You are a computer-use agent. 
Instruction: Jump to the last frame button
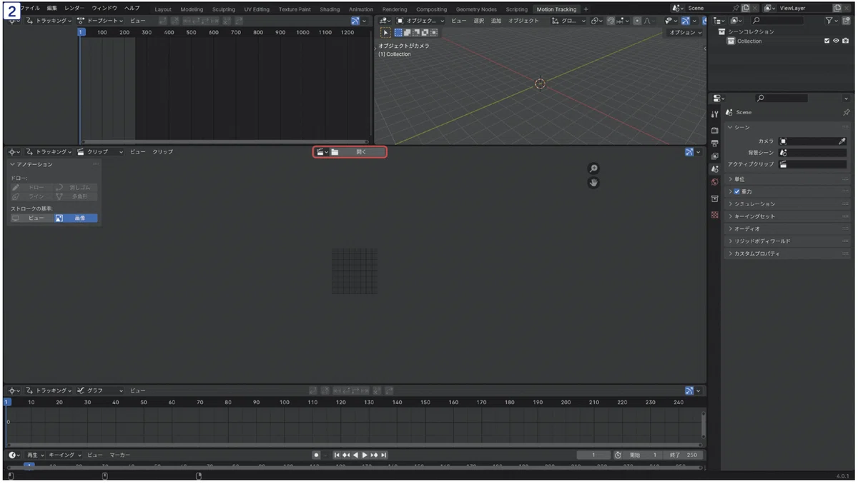(x=384, y=455)
